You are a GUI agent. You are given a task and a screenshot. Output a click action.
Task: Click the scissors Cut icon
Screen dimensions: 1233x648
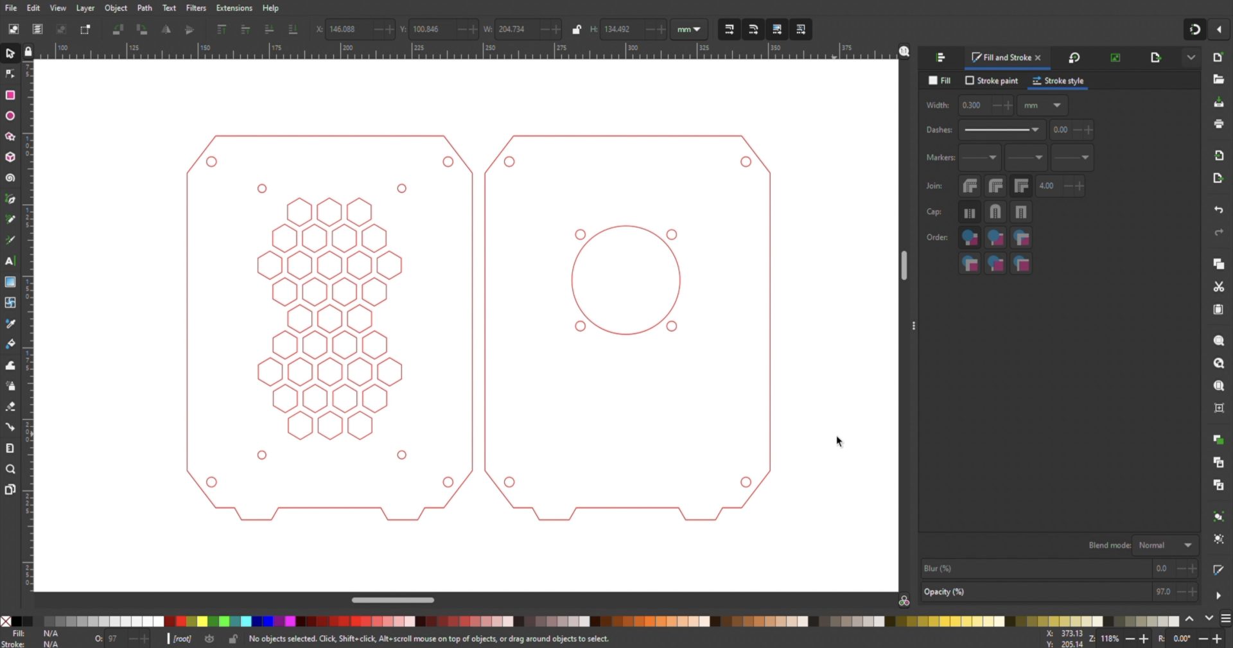1218,286
